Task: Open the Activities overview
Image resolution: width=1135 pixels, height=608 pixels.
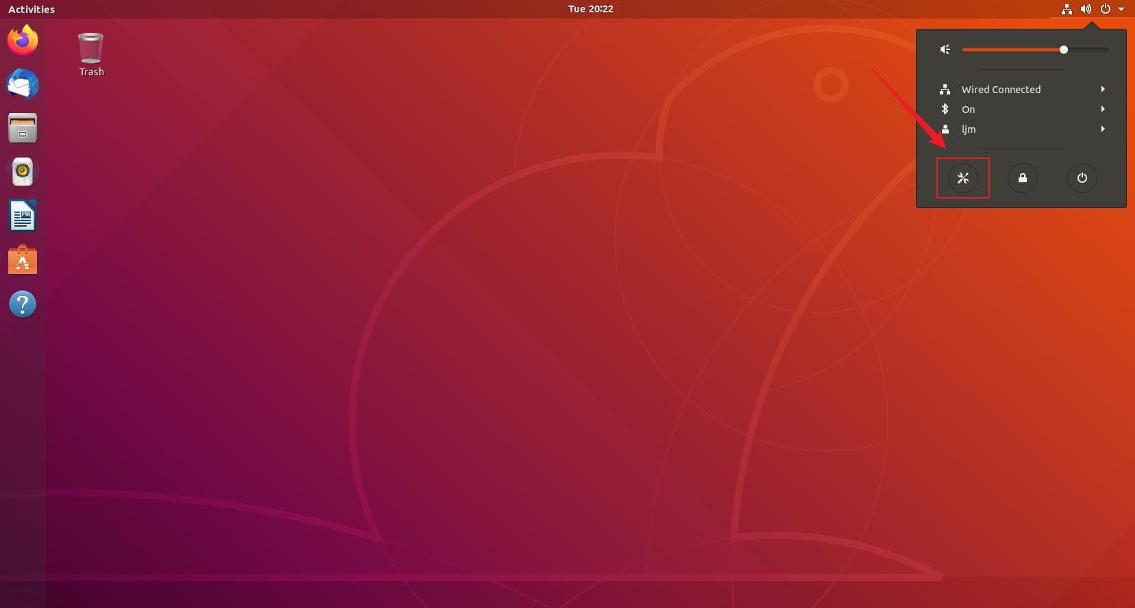Action: (31, 9)
